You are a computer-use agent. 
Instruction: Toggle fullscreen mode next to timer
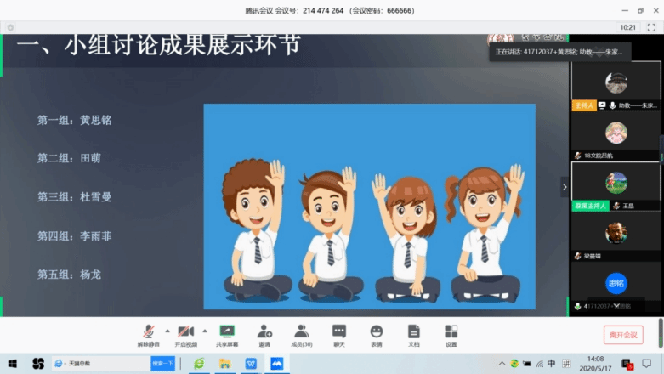tap(652, 27)
